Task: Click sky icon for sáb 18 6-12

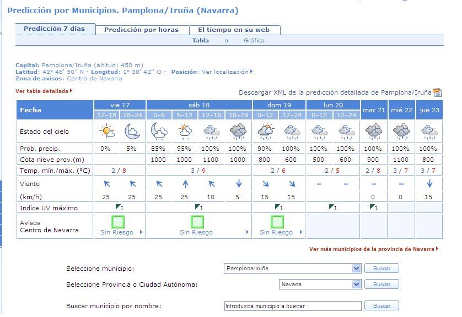Action: (x=185, y=132)
